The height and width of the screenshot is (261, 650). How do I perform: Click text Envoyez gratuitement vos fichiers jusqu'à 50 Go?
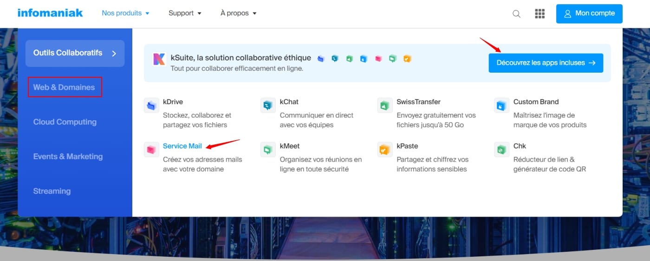point(436,120)
